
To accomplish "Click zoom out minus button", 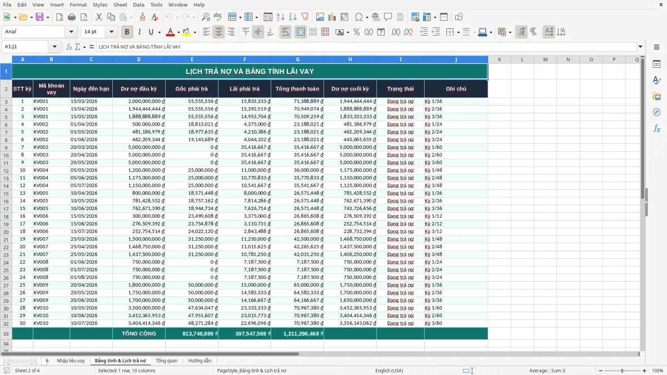I will [601, 371].
